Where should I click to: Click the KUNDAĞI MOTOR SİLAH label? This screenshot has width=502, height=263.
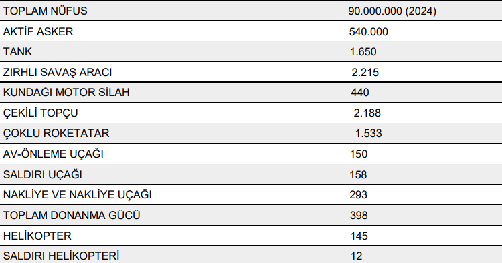66,92
